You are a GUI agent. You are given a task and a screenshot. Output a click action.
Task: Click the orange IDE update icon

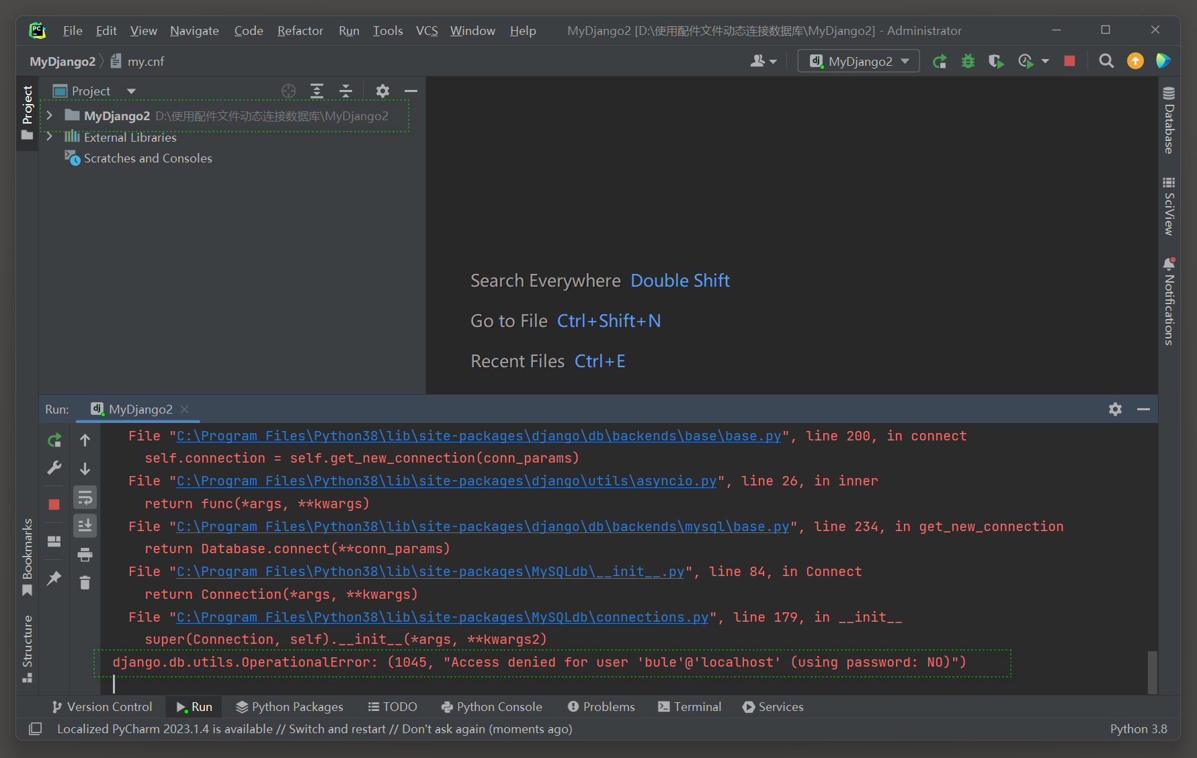[x=1135, y=61]
